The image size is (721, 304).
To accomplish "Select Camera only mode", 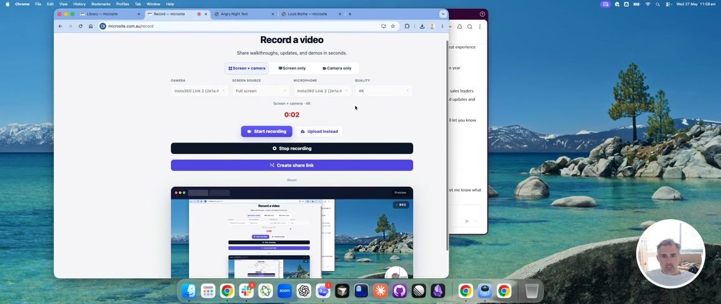I will pyautogui.click(x=336, y=68).
